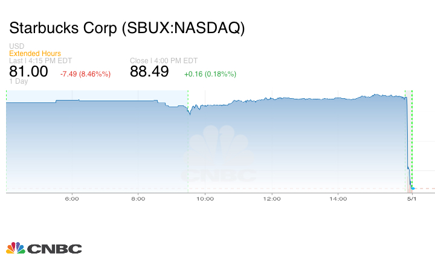Viewport: 435px width, 271px height.
Task: Click the 10:00 time axis label
Action: [205, 199]
